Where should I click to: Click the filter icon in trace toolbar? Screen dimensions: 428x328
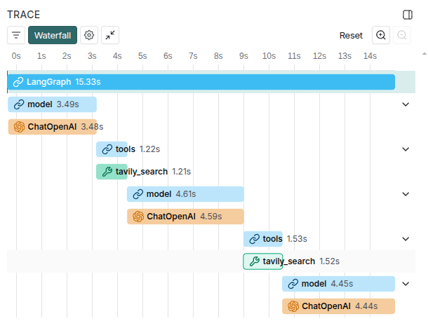click(16, 35)
